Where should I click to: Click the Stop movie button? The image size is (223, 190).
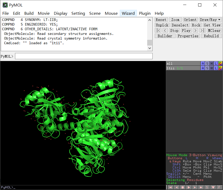point(174,31)
